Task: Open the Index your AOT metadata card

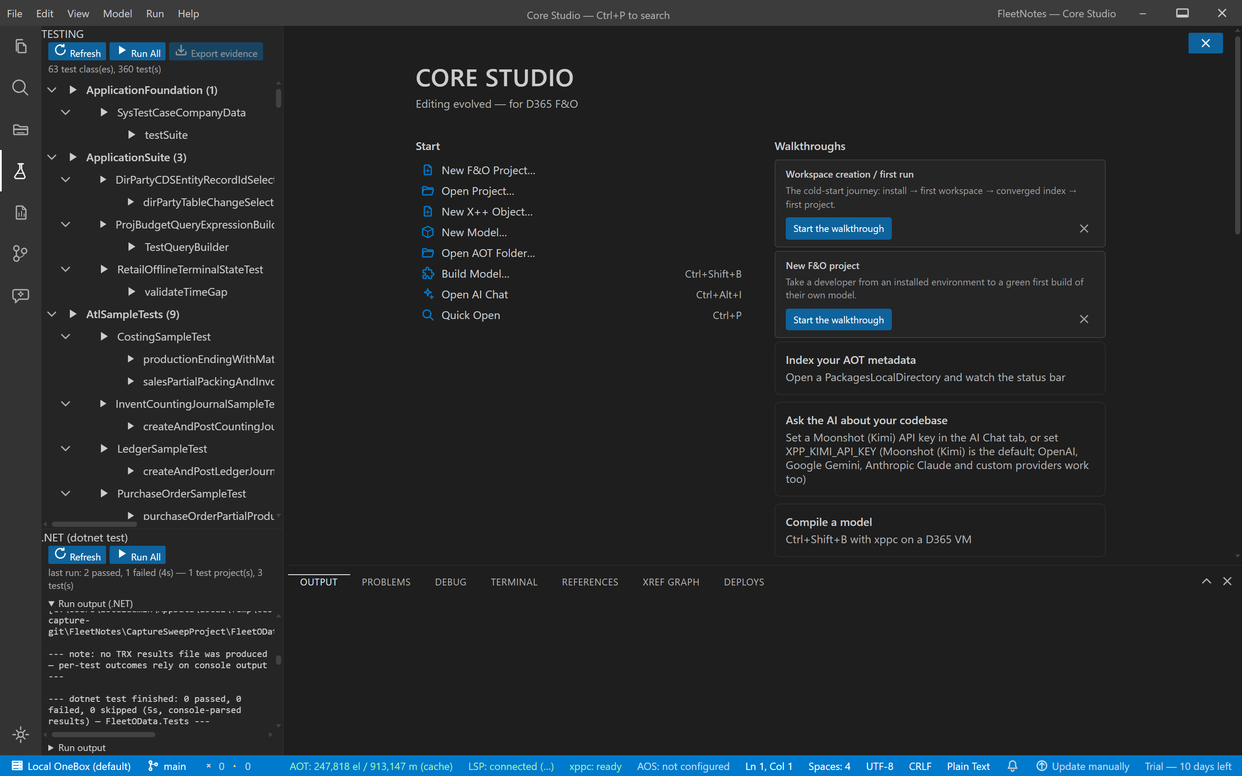Action: tap(940, 369)
